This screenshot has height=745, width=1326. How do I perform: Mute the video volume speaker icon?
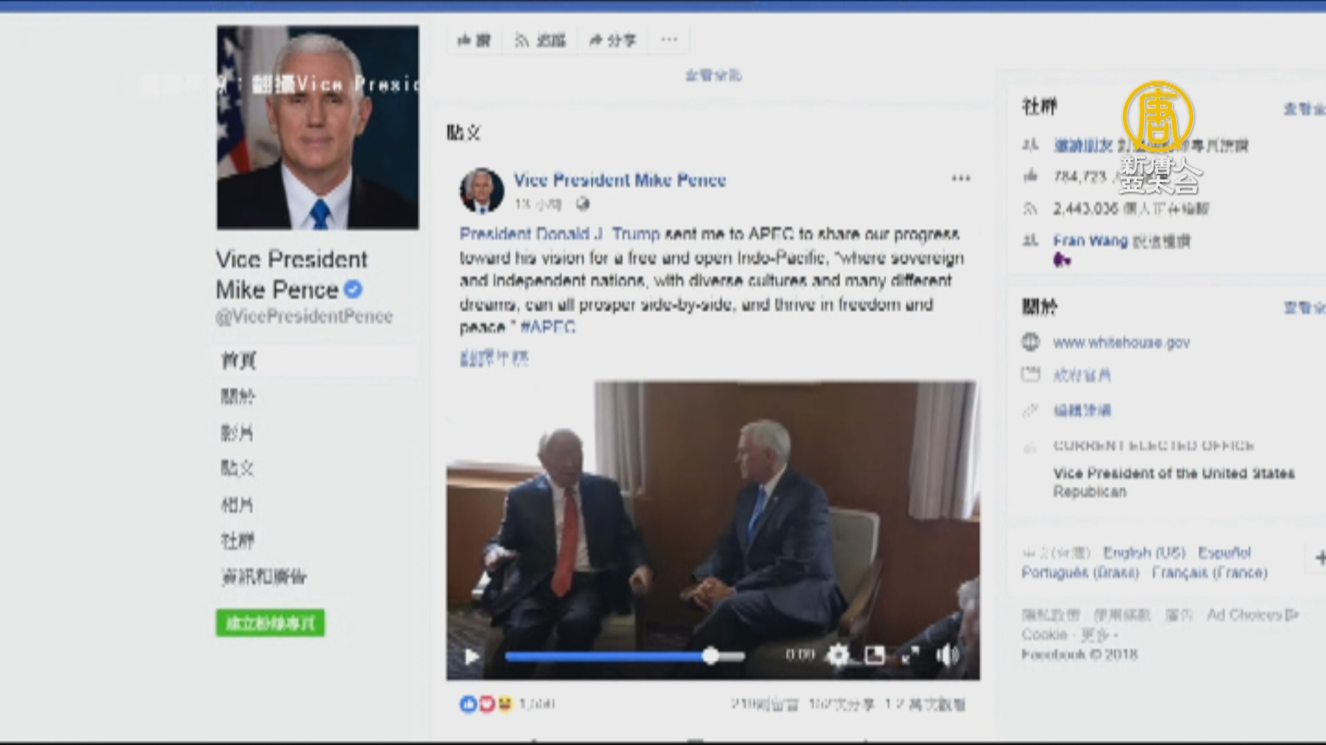(948, 655)
